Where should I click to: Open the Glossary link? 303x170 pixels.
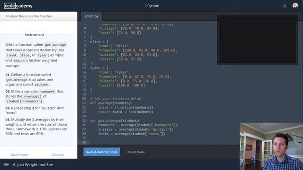[x=58, y=155]
